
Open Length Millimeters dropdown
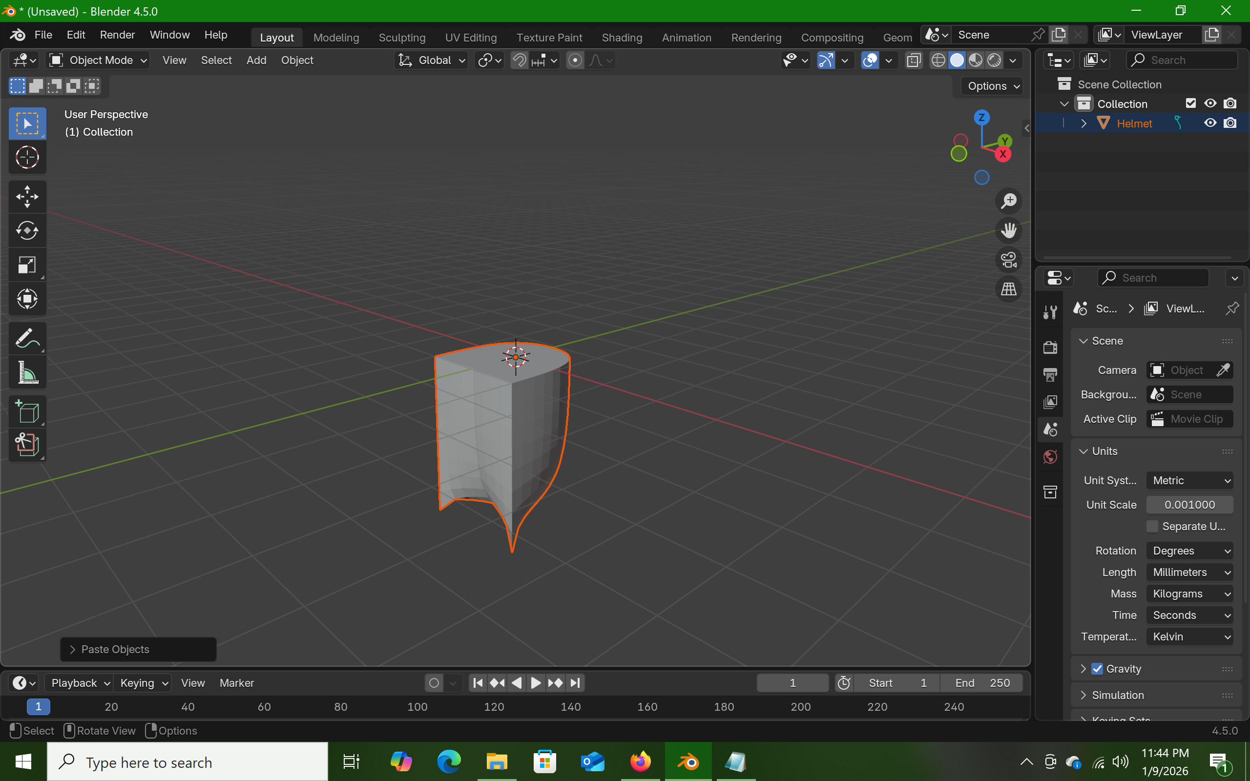tap(1189, 572)
